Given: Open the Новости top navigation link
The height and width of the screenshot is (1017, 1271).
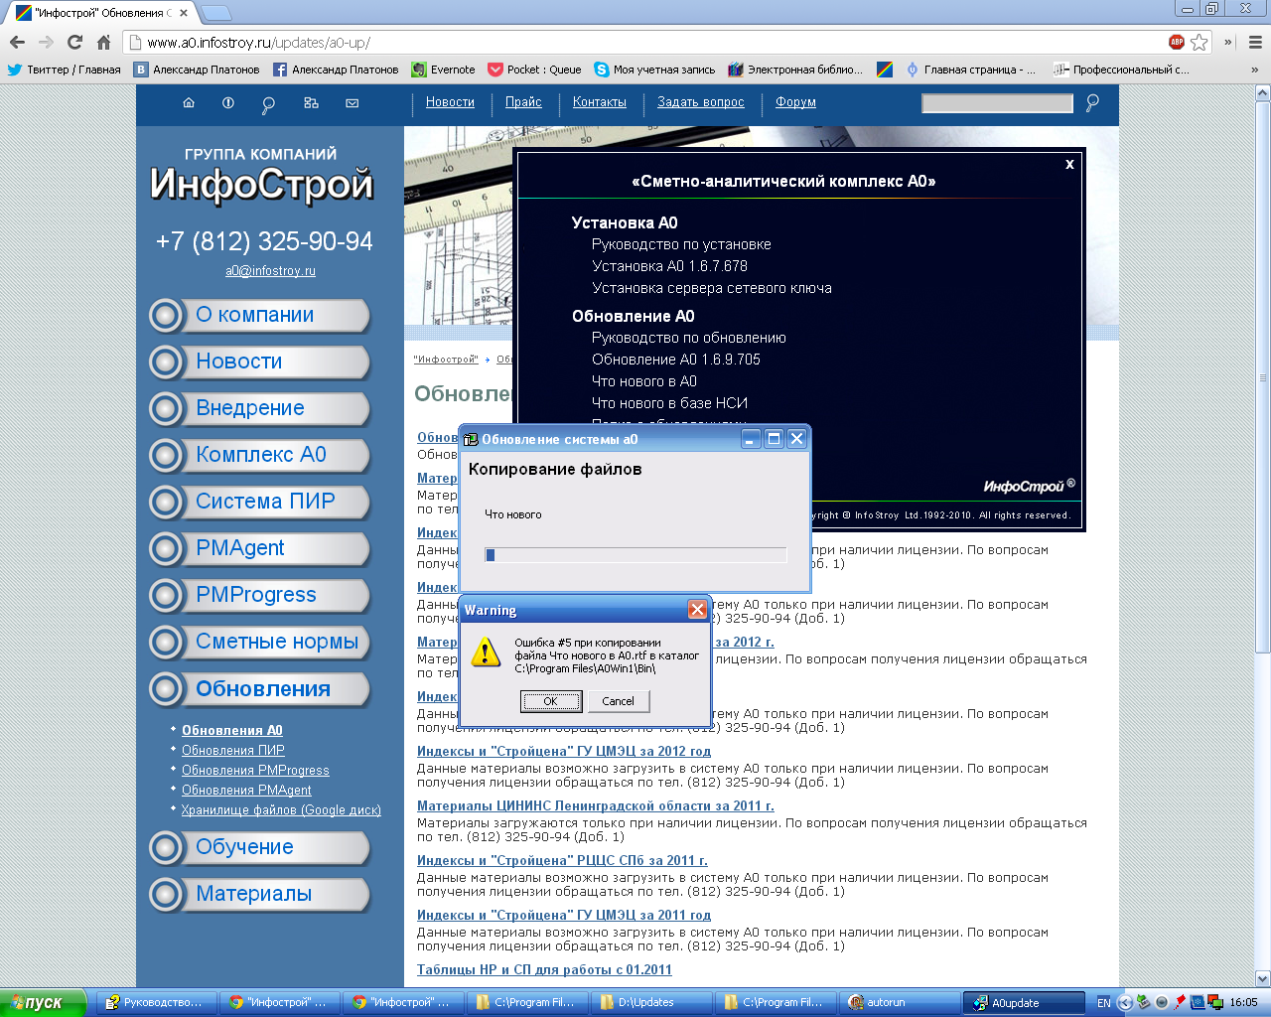Looking at the screenshot, I should pos(450,102).
